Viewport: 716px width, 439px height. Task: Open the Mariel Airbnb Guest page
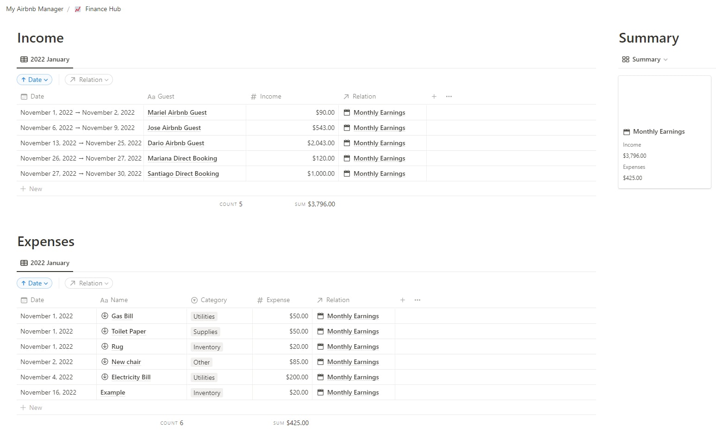tap(177, 112)
